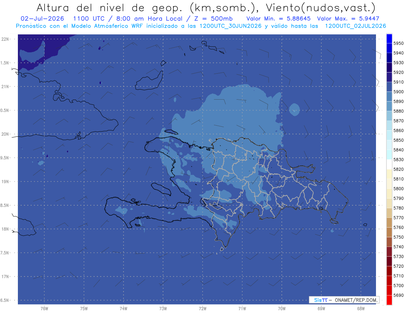405x313 pixels.
Task: Click the "69W" longitude label
Action: 321,309
